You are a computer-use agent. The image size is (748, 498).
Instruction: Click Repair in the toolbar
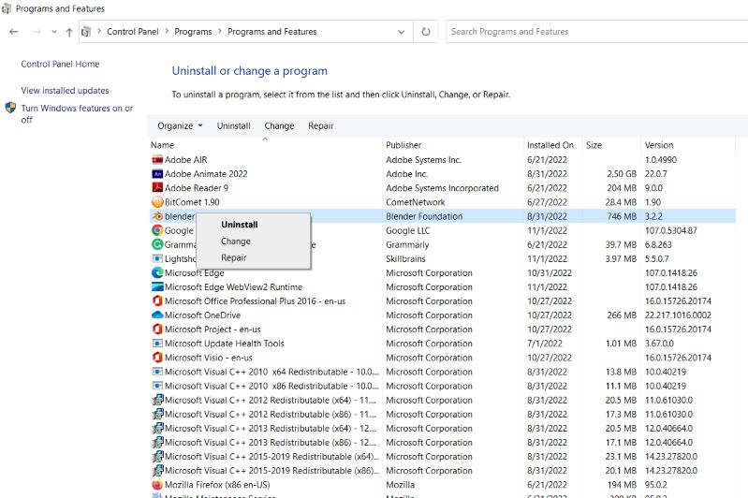point(320,126)
